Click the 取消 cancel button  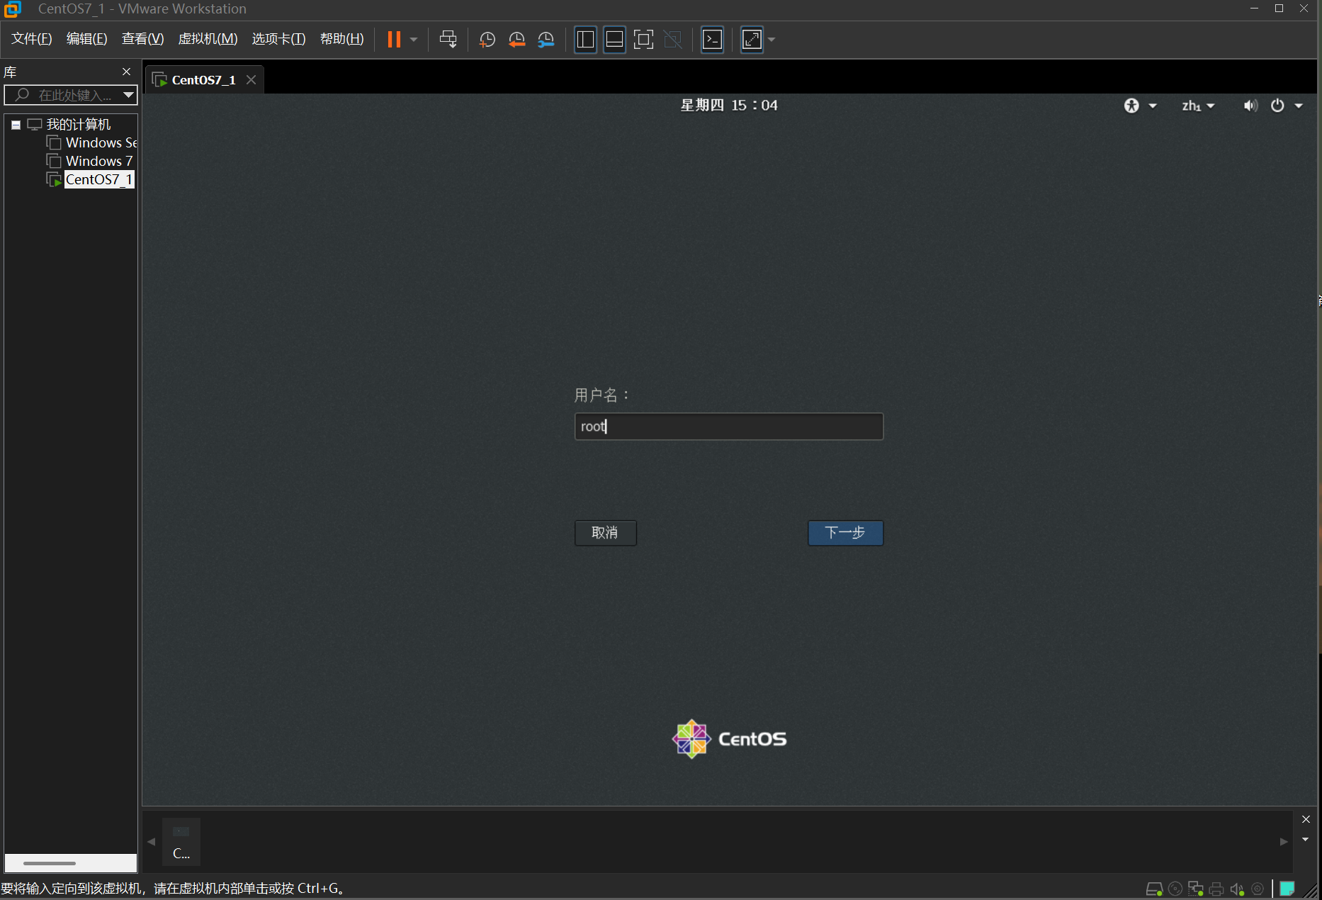[x=606, y=533]
